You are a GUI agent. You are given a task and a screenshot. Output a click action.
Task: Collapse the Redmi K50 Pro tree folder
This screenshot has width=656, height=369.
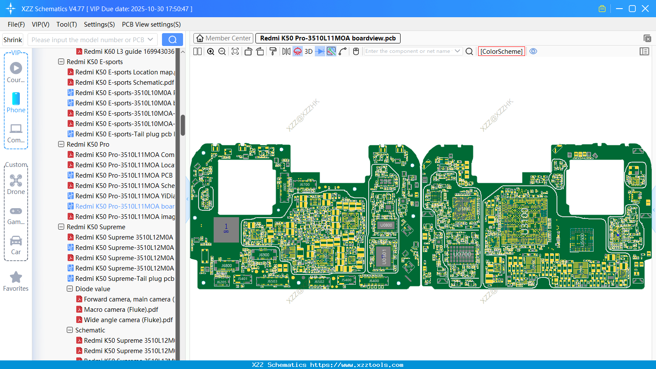pyautogui.click(x=61, y=145)
